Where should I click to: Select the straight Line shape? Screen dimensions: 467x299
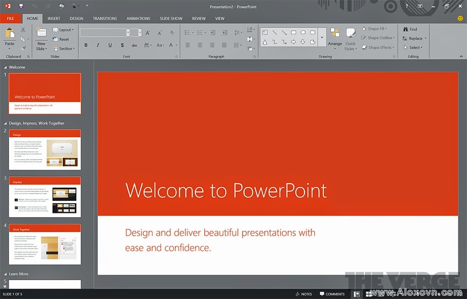274,33
